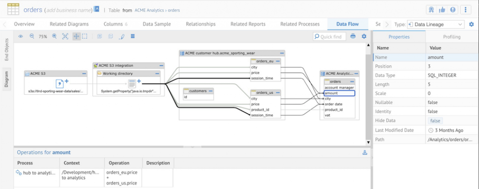Select the vat column in orders
Image resolution: width=479 pixels, height=189 pixels.
click(x=340, y=115)
